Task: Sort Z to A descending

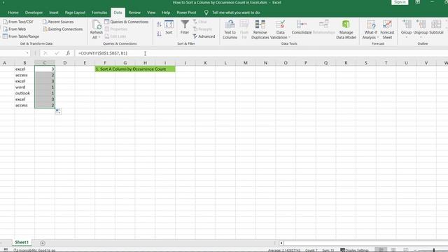Action: [x=159, y=34]
